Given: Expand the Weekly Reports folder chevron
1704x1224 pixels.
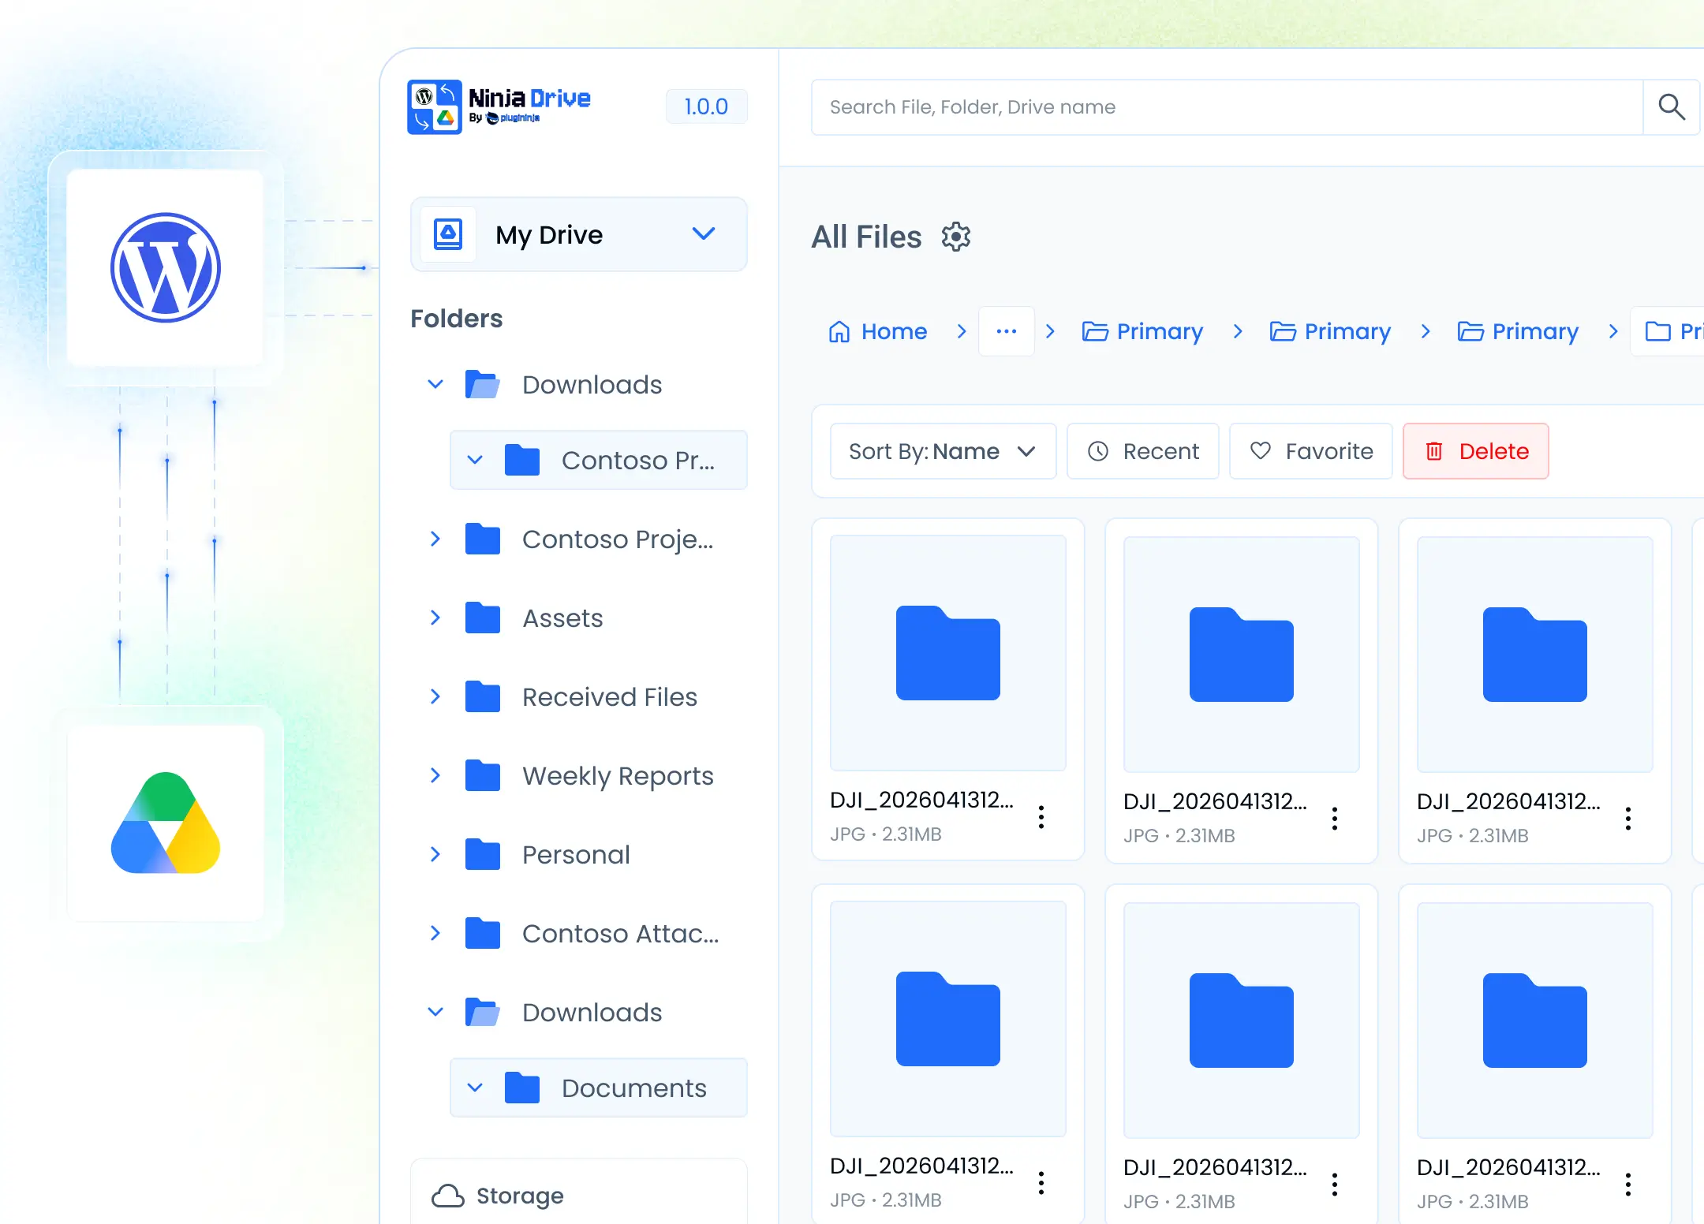Looking at the screenshot, I should [x=435, y=775].
